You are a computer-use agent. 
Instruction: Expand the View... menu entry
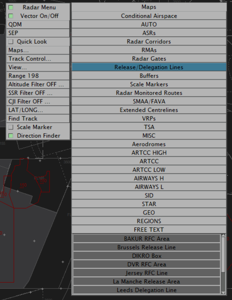pos(38,67)
